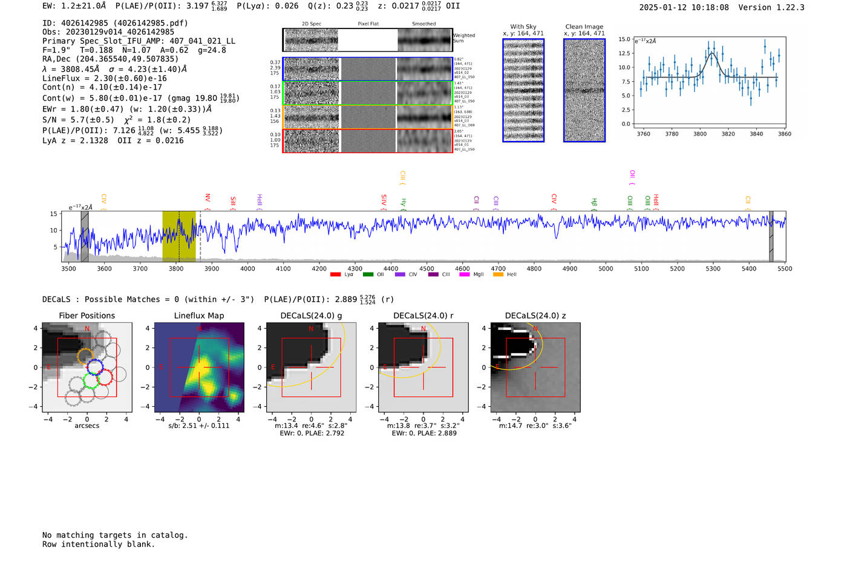Image resolution: width=847 pixels, height=577 pixels.
Task: Click the red Lyα legend swatch
Action: 335,275
